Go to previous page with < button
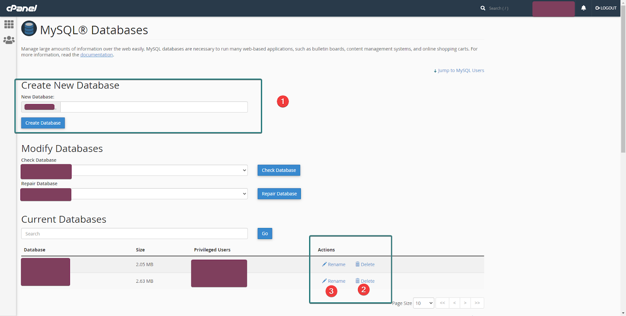This screenshot has width=626, height=316. pyautogui.click(x=454, y=303)
